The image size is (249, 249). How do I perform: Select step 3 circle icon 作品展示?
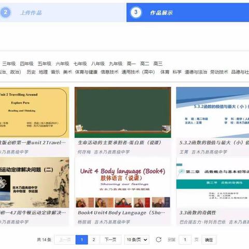136,12
